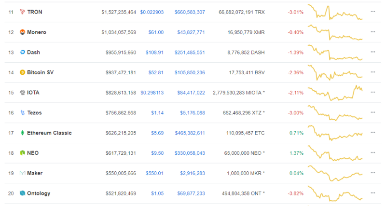This screenshot has height=206, width=386.
Task: Select NEO change 1.37%
Action: tap(297, 153)
